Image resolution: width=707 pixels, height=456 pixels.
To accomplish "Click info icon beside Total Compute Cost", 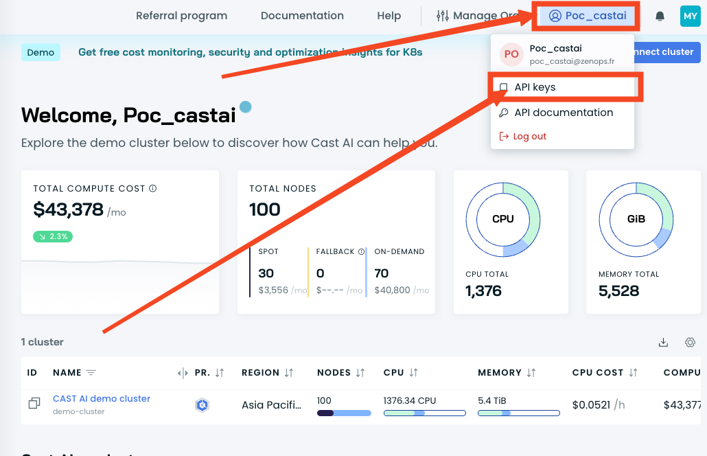I will [153, 188].
